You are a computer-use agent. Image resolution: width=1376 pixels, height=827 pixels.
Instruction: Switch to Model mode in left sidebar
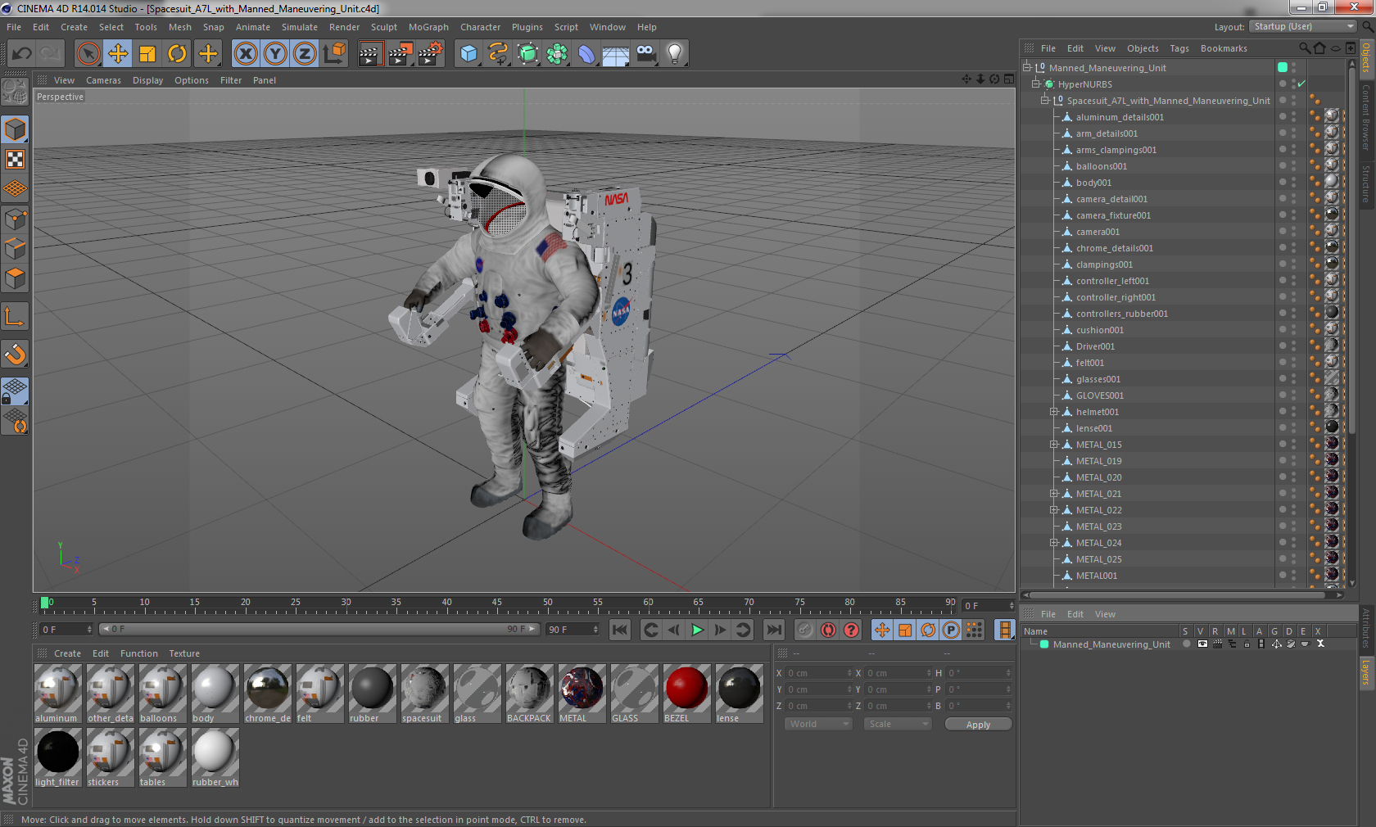16,129
